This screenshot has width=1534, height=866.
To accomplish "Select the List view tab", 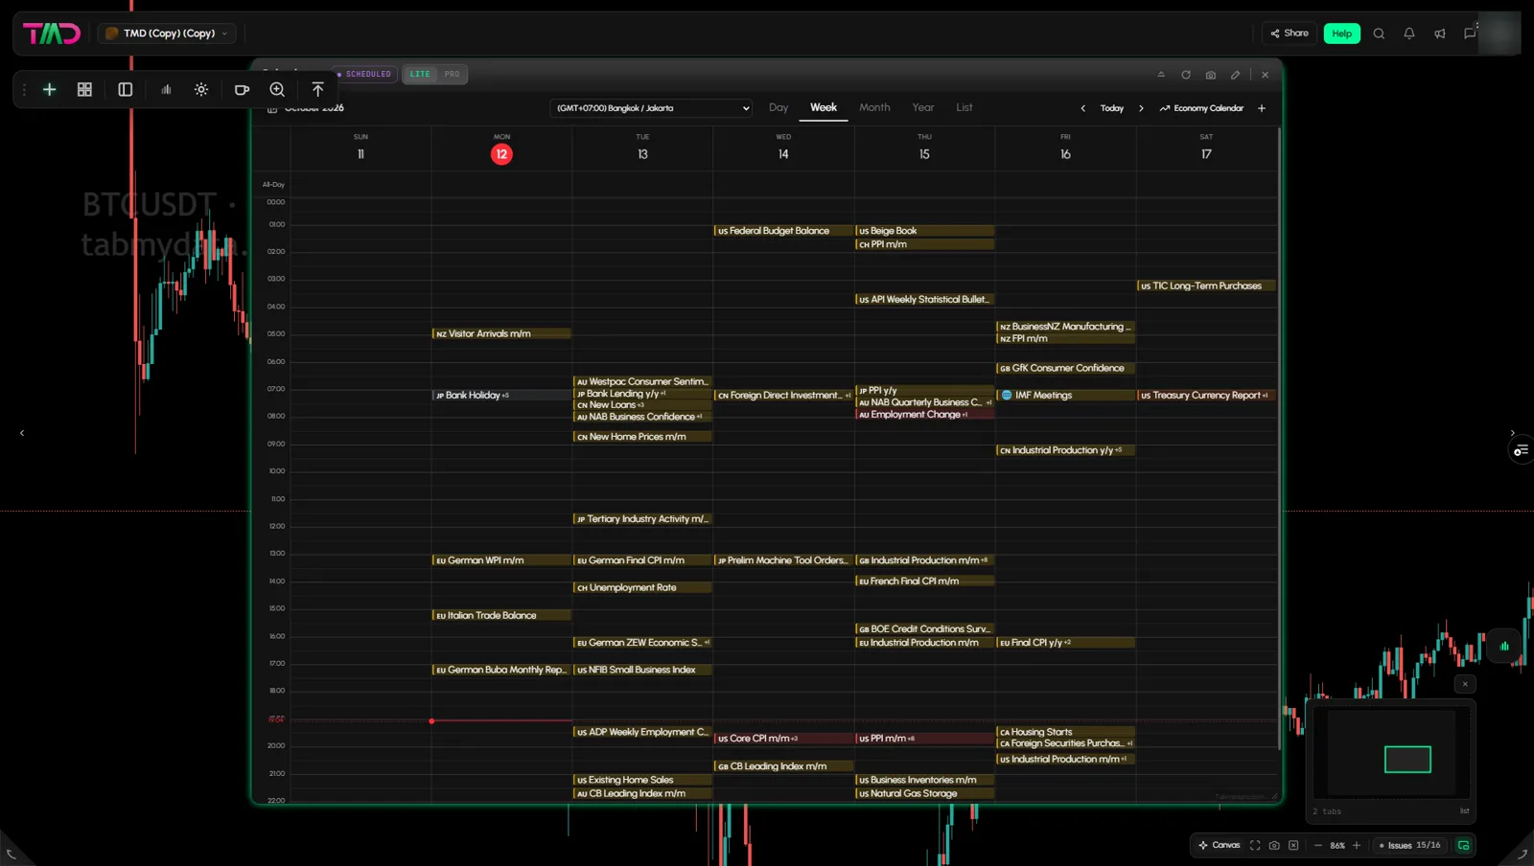I will click(965, 107).
